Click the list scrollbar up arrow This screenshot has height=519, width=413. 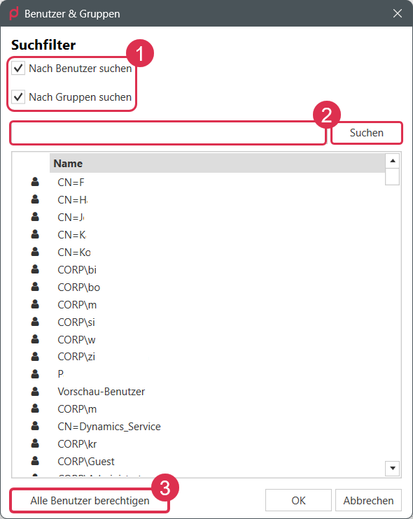click(393, 161)
